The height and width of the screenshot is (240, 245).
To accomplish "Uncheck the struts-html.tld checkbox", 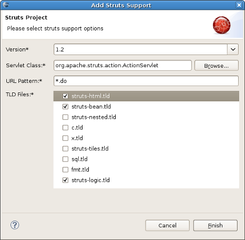I will (65, 96).
